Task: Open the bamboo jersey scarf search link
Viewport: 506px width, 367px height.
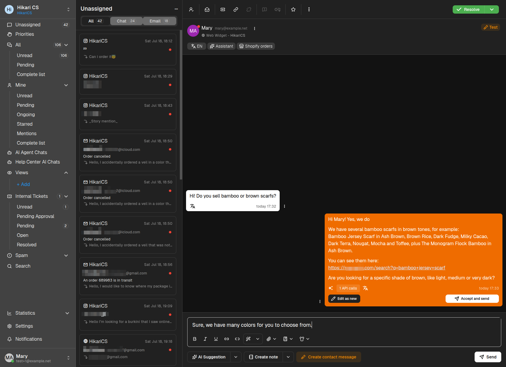Action: click(x=387, y=268)
